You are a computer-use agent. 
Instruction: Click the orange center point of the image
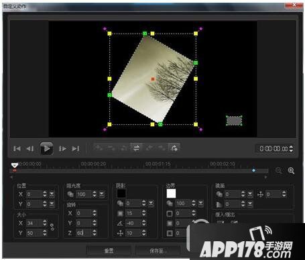(153, 79)
